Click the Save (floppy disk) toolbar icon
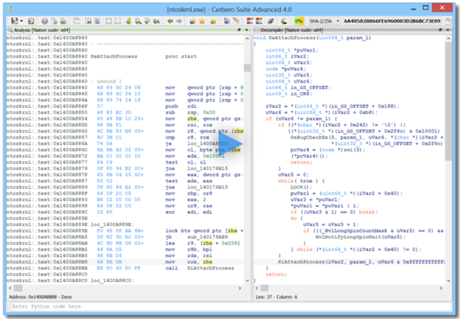The height and width of the screenshot is (319, 460). coord(14,21)
